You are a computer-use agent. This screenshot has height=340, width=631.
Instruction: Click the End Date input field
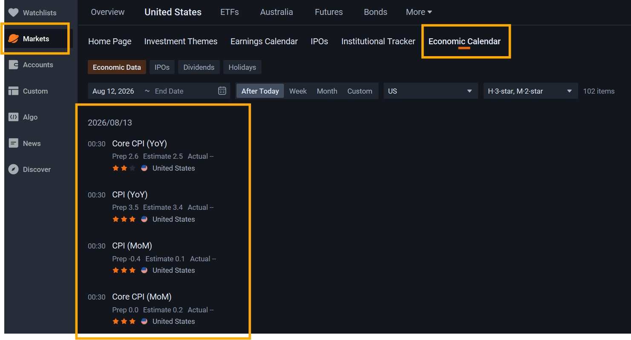tap(184, 91)
